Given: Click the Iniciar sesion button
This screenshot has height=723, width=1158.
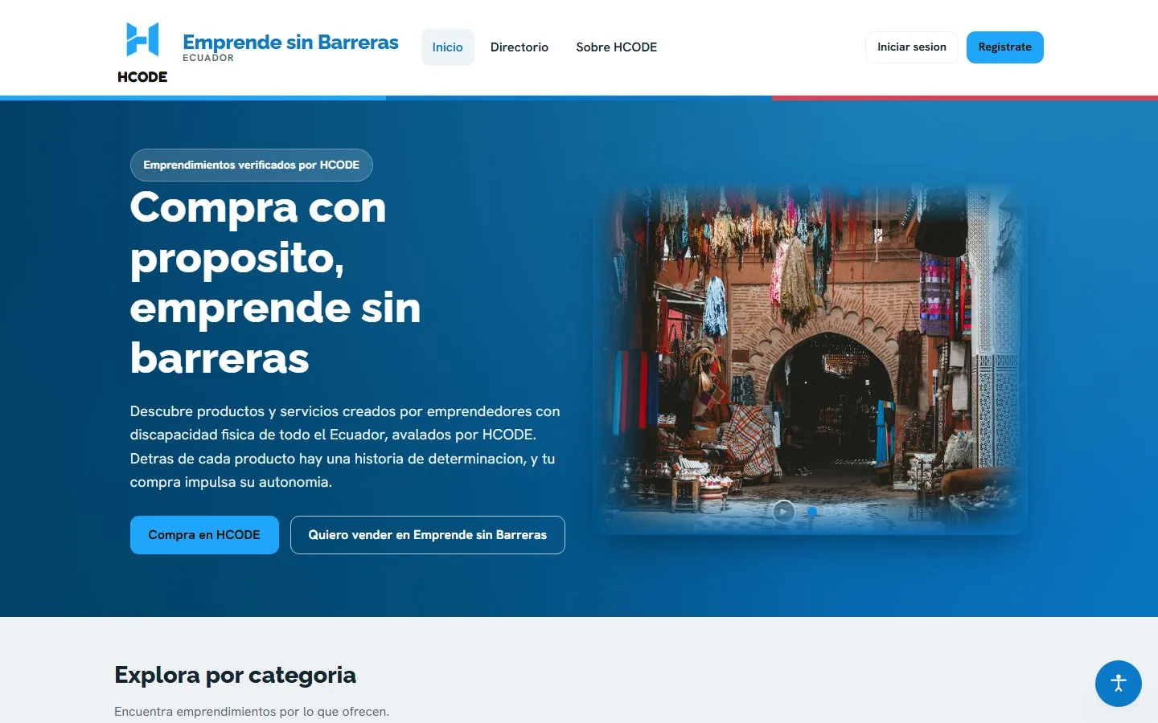Looking at the screenshot, I should (x=912, y=47).
